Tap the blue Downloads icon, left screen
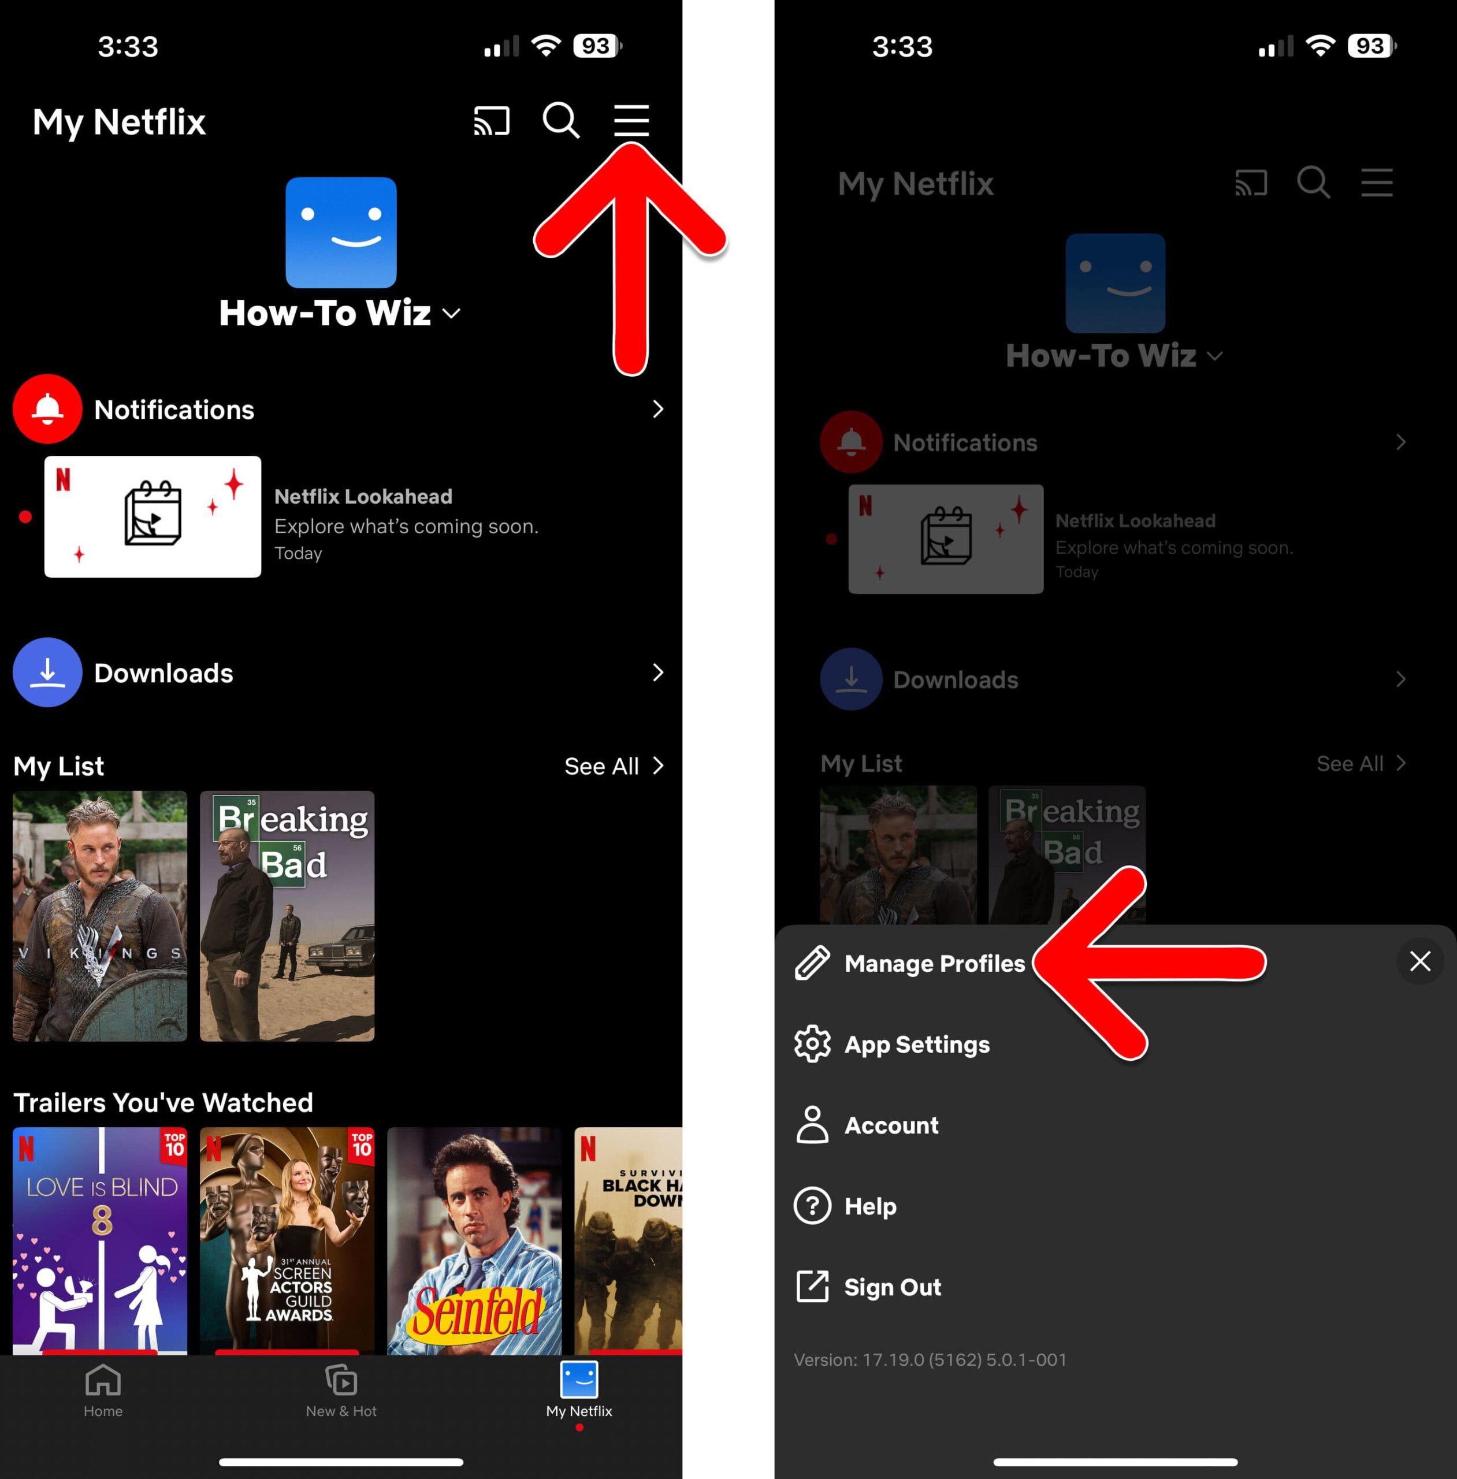This screenshot has width=1457, height=1479. 47,672
